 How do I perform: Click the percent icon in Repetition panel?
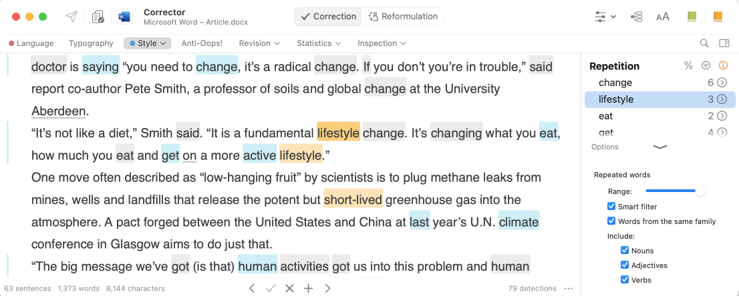688,66
